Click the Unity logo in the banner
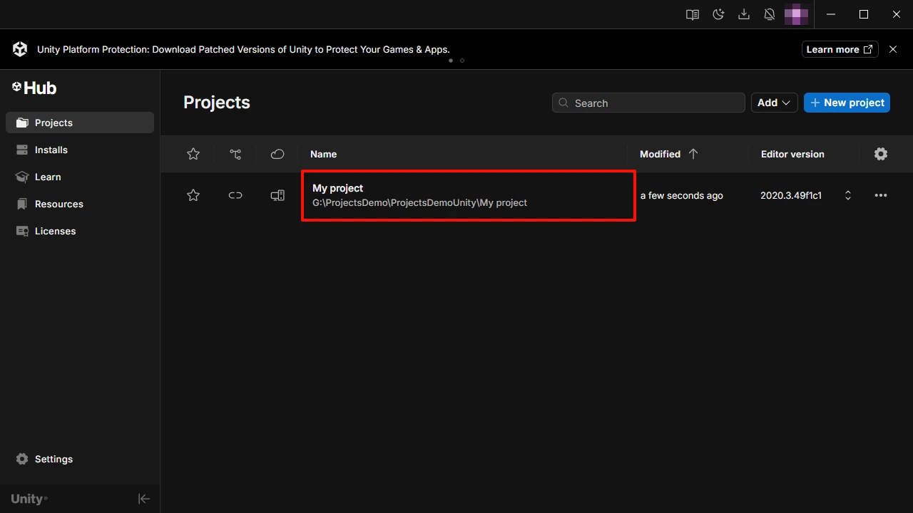 point(20,49)
